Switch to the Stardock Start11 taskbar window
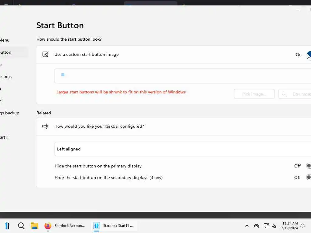Viewport: 311px width, 233px height. tap(114, 226)
